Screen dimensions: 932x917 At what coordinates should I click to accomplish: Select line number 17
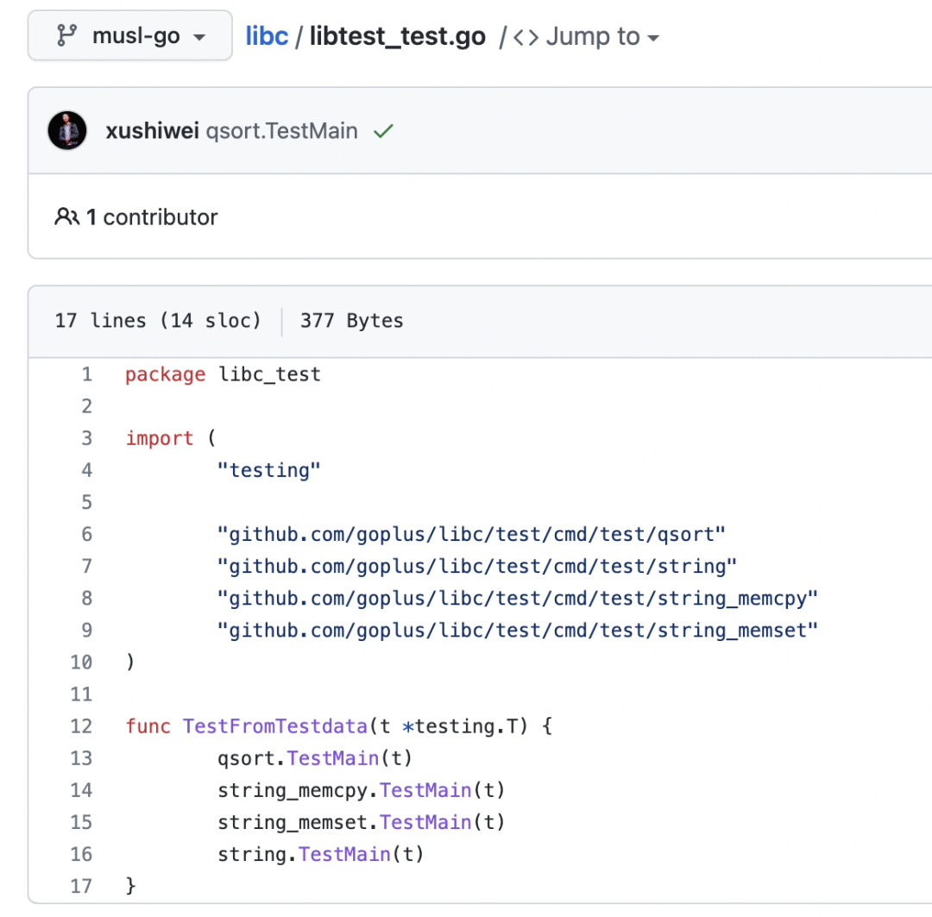(x=81, y=886)
